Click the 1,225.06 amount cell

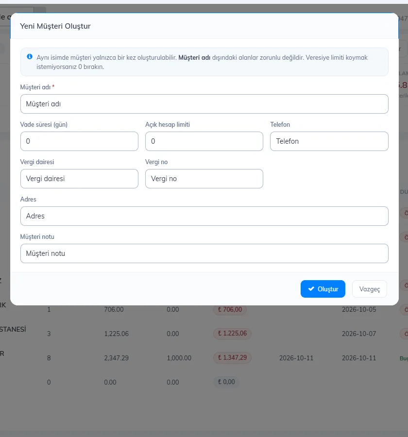click(116, 334)
